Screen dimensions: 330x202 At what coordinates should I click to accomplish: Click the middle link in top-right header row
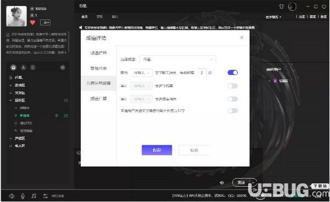(312, 17)
